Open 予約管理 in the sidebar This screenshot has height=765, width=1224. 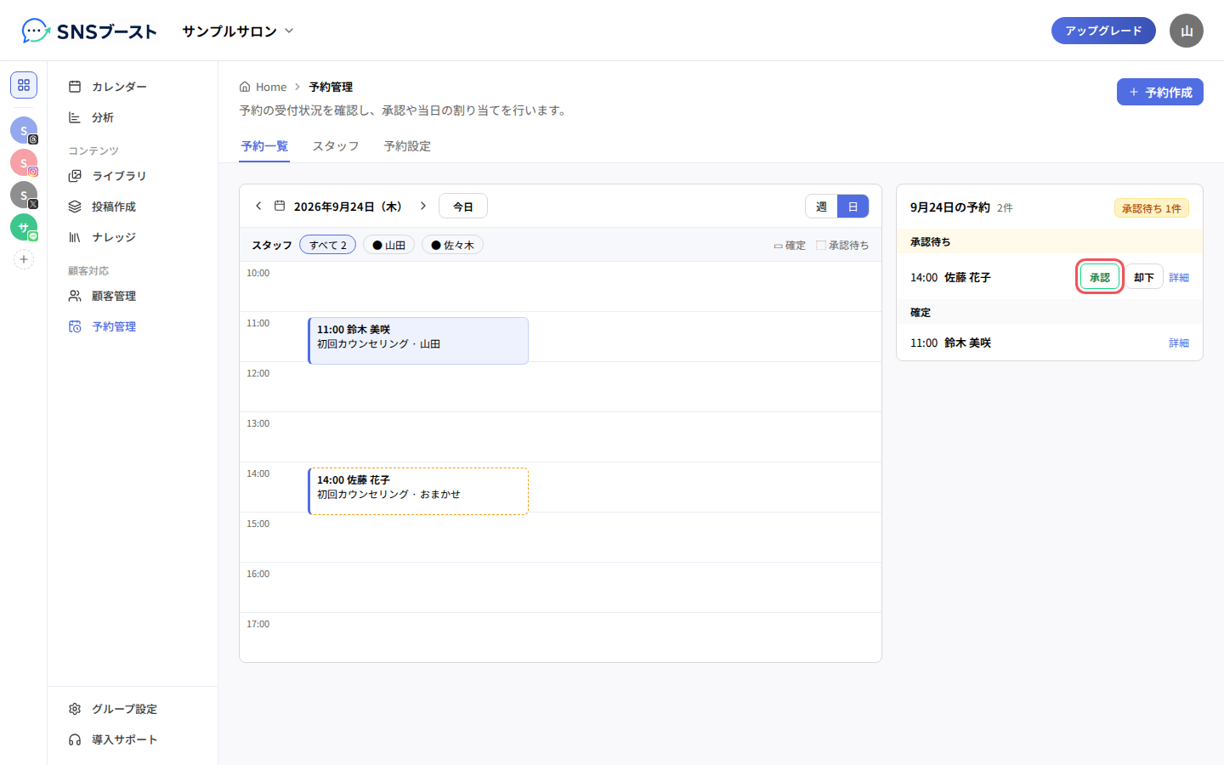(133, 326)
